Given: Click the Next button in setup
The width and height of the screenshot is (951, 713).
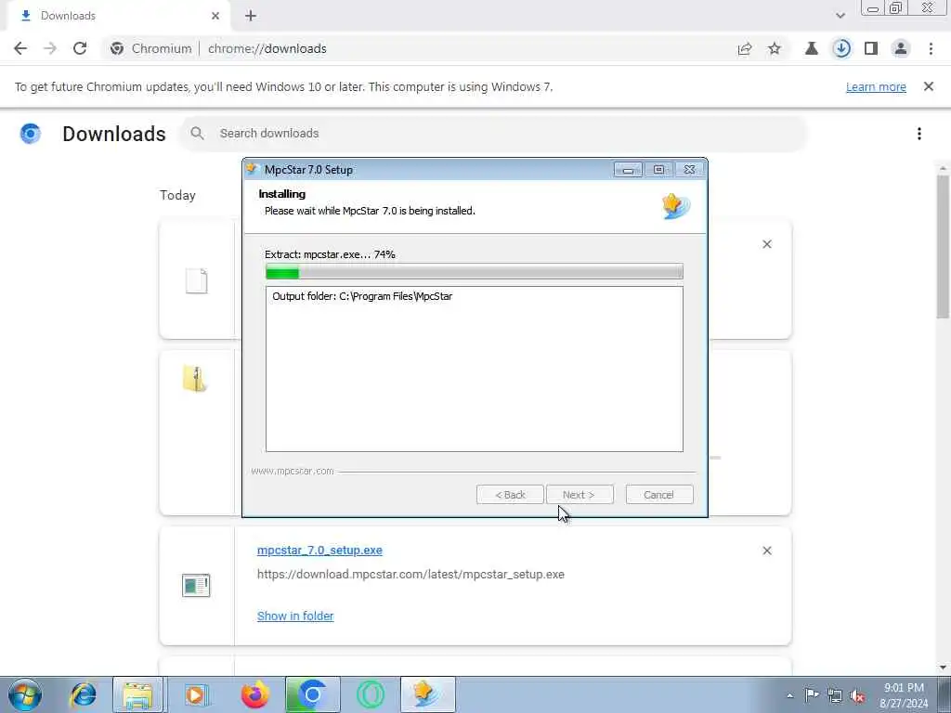Looking at the screenshot, I should pos(580,495).
